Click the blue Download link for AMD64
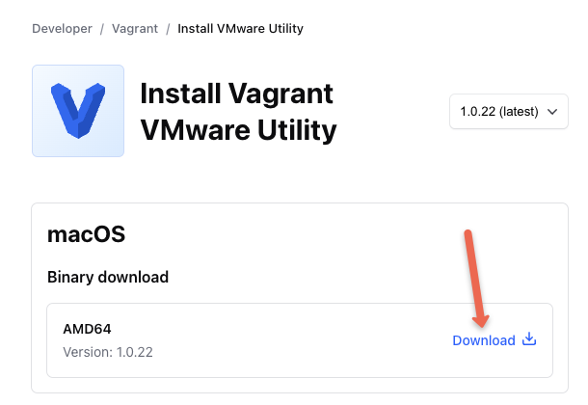The height and width of the screenshot is (405, 588). click(494, 339)
